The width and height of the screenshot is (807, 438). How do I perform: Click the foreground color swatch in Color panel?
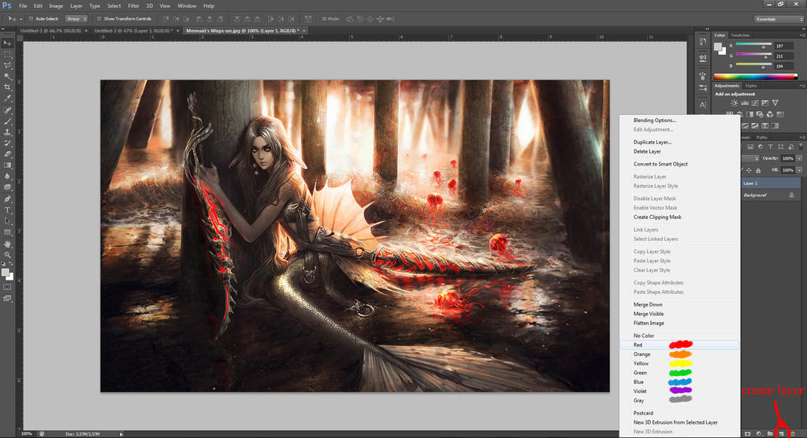[x=718, y=46]
